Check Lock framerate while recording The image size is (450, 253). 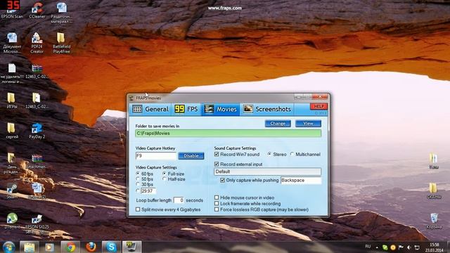pyautogui.click(x=217, y=203)
